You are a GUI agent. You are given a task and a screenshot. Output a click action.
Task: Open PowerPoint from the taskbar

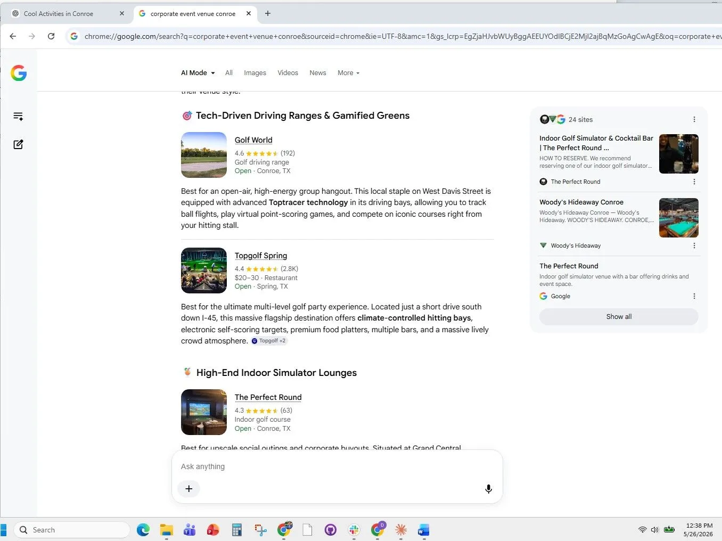click(213, 530)
